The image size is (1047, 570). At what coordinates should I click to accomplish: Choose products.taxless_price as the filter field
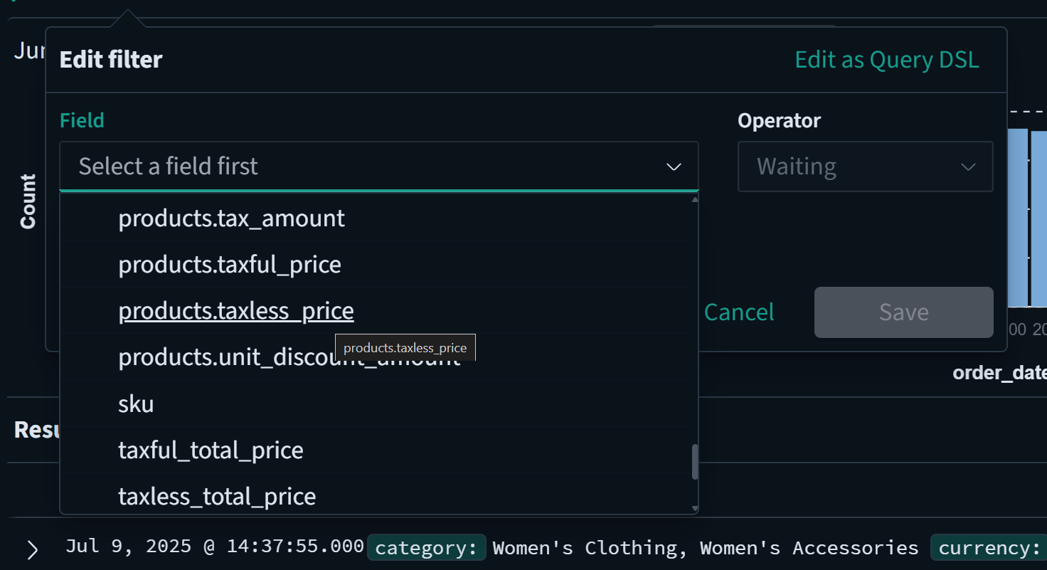[x=236, y=310]
